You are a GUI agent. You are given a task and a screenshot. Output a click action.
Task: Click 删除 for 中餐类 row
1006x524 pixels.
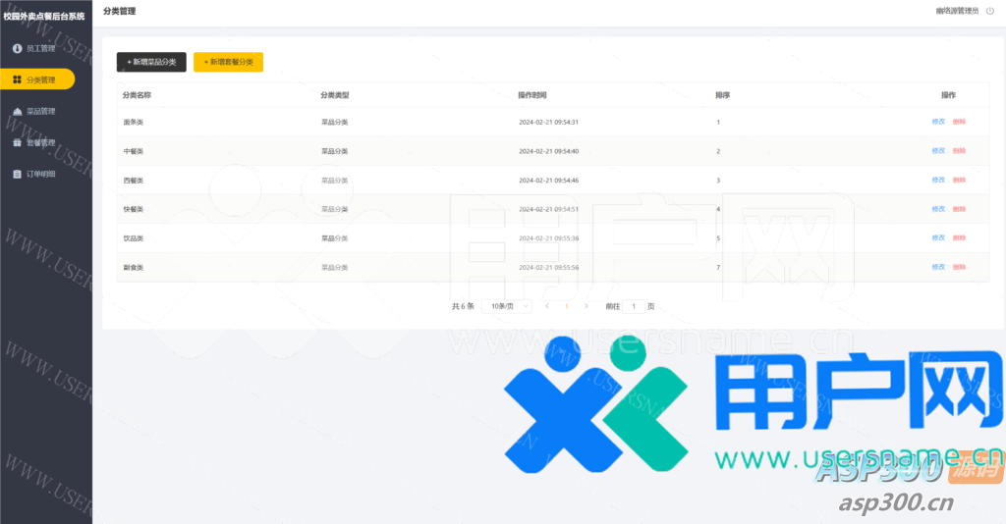coord(959,151)
